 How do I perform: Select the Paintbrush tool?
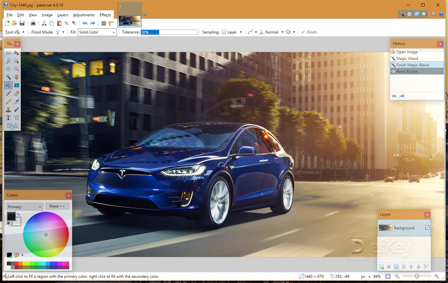[x=8, y=93]
